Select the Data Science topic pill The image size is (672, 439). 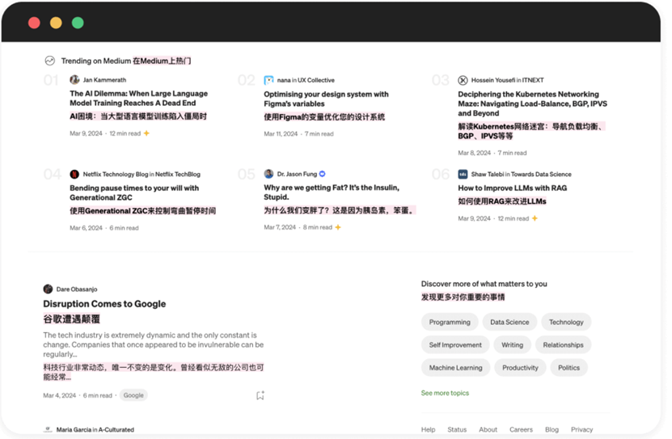point(509,322)
